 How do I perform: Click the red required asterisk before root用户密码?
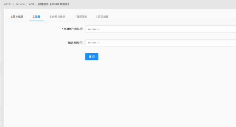(63, 29)
